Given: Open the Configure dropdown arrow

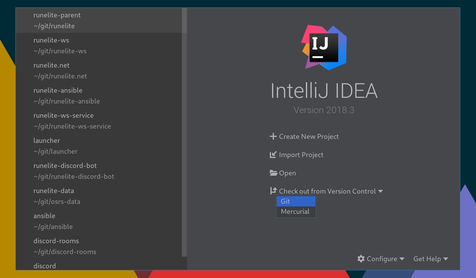Looking at the screenshot, I should click(402, 259).
